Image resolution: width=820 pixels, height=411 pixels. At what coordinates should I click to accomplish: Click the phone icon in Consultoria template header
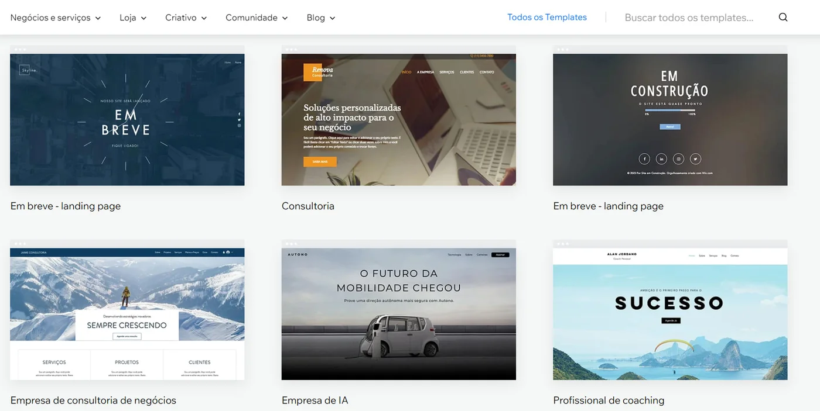click(x=473, y=55)
